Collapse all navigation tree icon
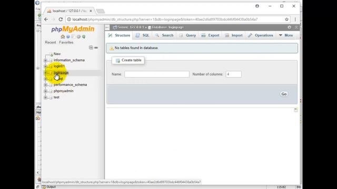This screenshot has width=337, height=189. (x=91, y=48)
